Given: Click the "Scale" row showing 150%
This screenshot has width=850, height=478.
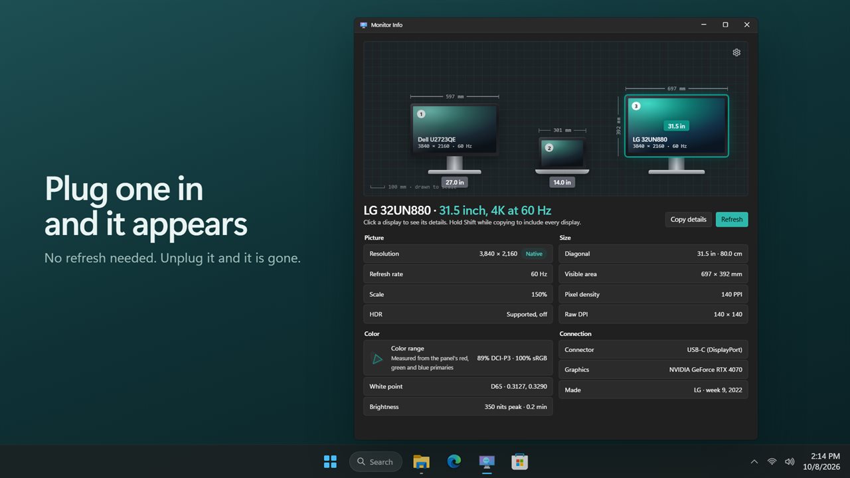Looking at the screenshot, I should coord(458,294).
